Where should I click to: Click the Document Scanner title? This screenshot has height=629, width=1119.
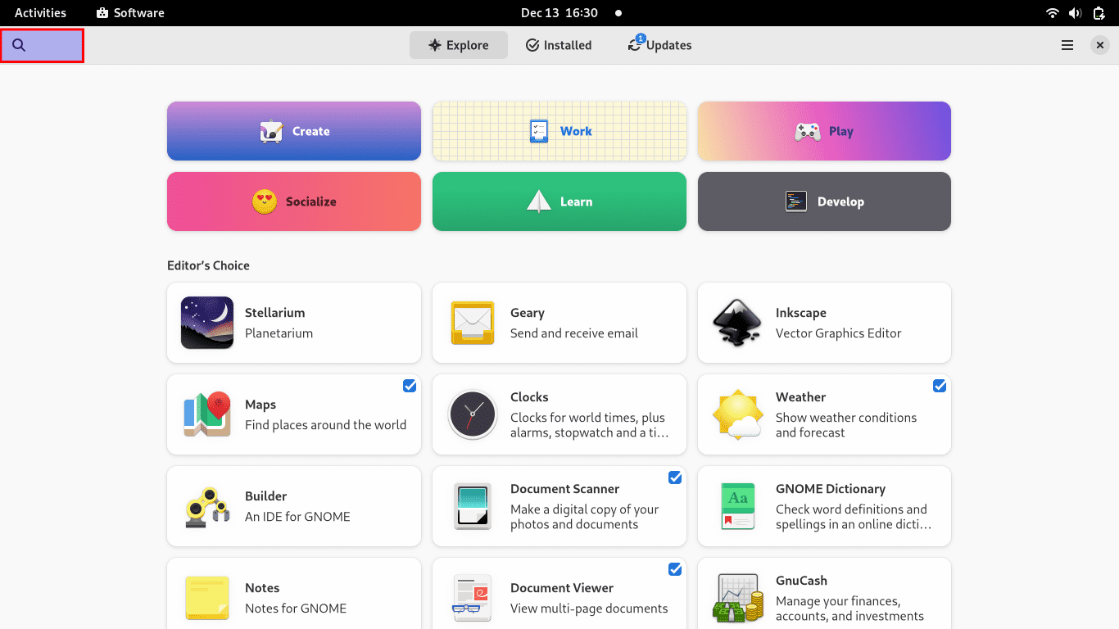coord(564,489)
